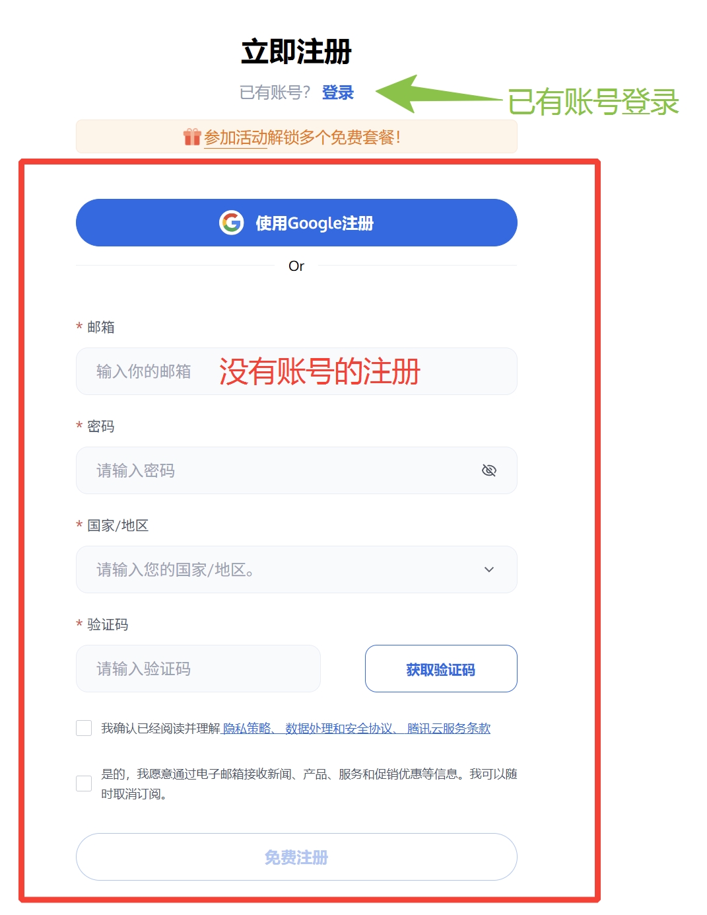Click the 免费注册 submit button
The height and width of the screenshot is (915, 707).
[296, 857]
